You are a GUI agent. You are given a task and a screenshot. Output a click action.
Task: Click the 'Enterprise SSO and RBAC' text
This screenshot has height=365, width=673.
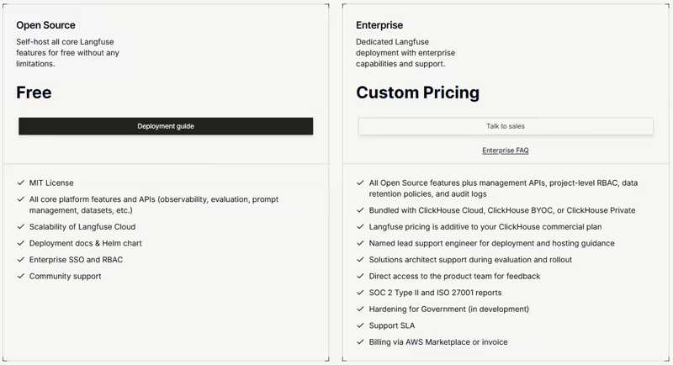pyautogui.click(x=76, y=260)
